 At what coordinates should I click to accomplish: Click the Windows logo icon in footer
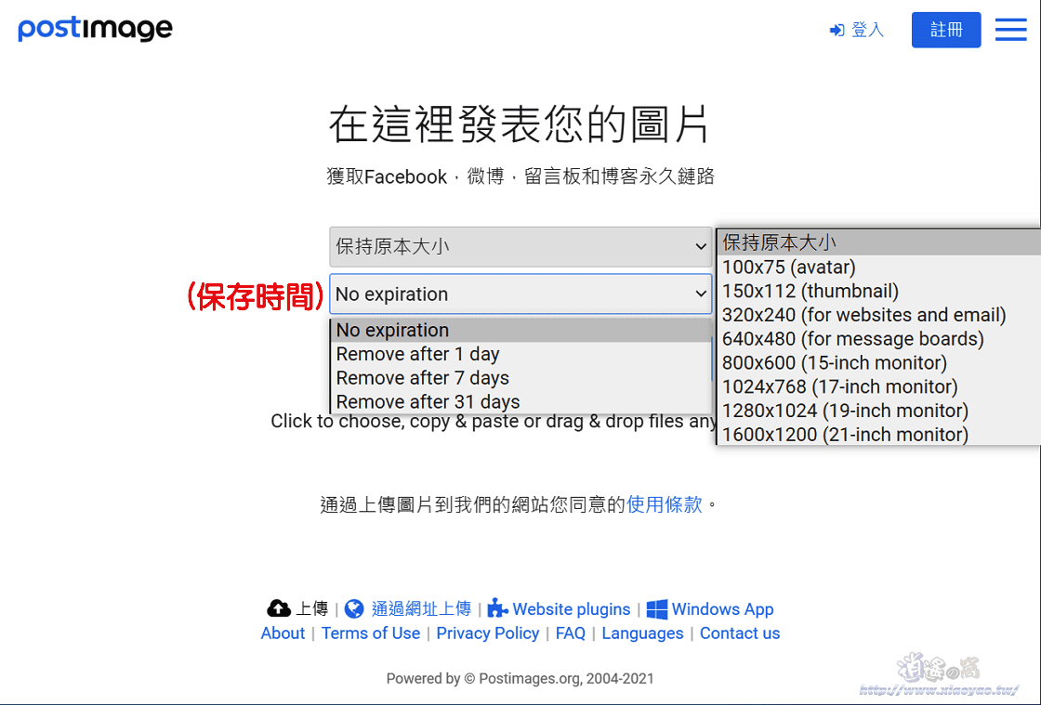pos(657,608)
